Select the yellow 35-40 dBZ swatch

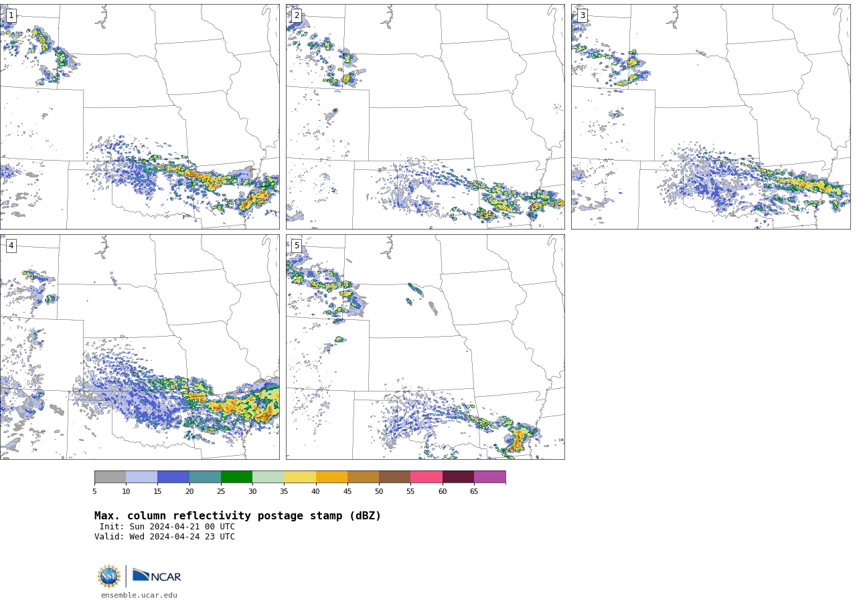[300, 477]
